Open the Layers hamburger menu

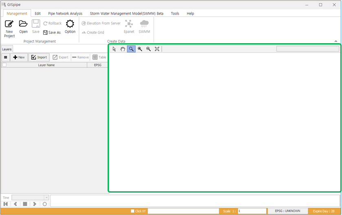[x=6, y=57]
